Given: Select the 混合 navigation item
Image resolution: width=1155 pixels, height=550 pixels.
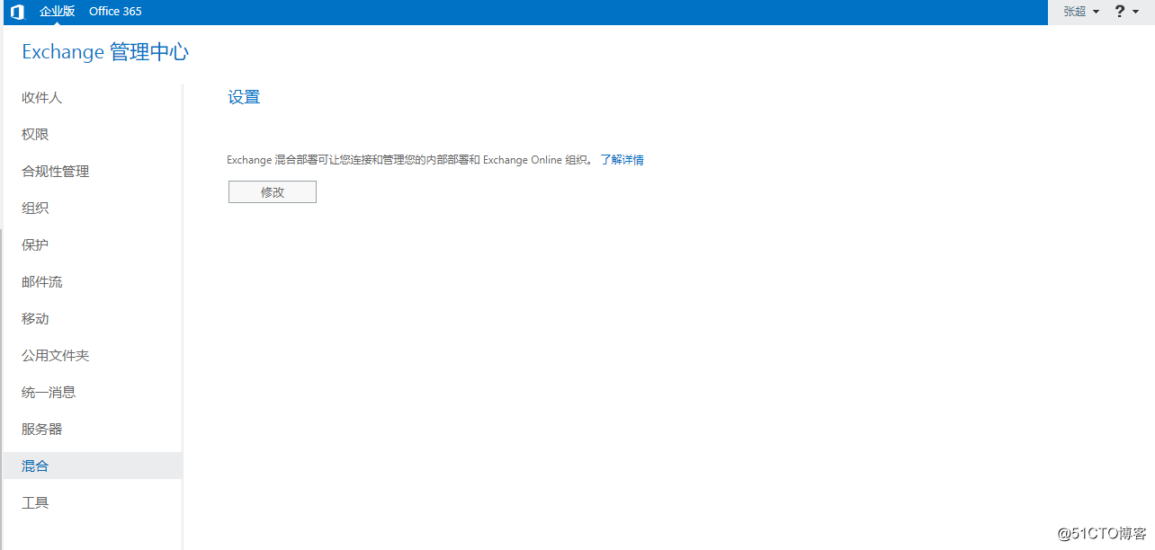Looking at the screenshot, I should click(x=93, y=466).
